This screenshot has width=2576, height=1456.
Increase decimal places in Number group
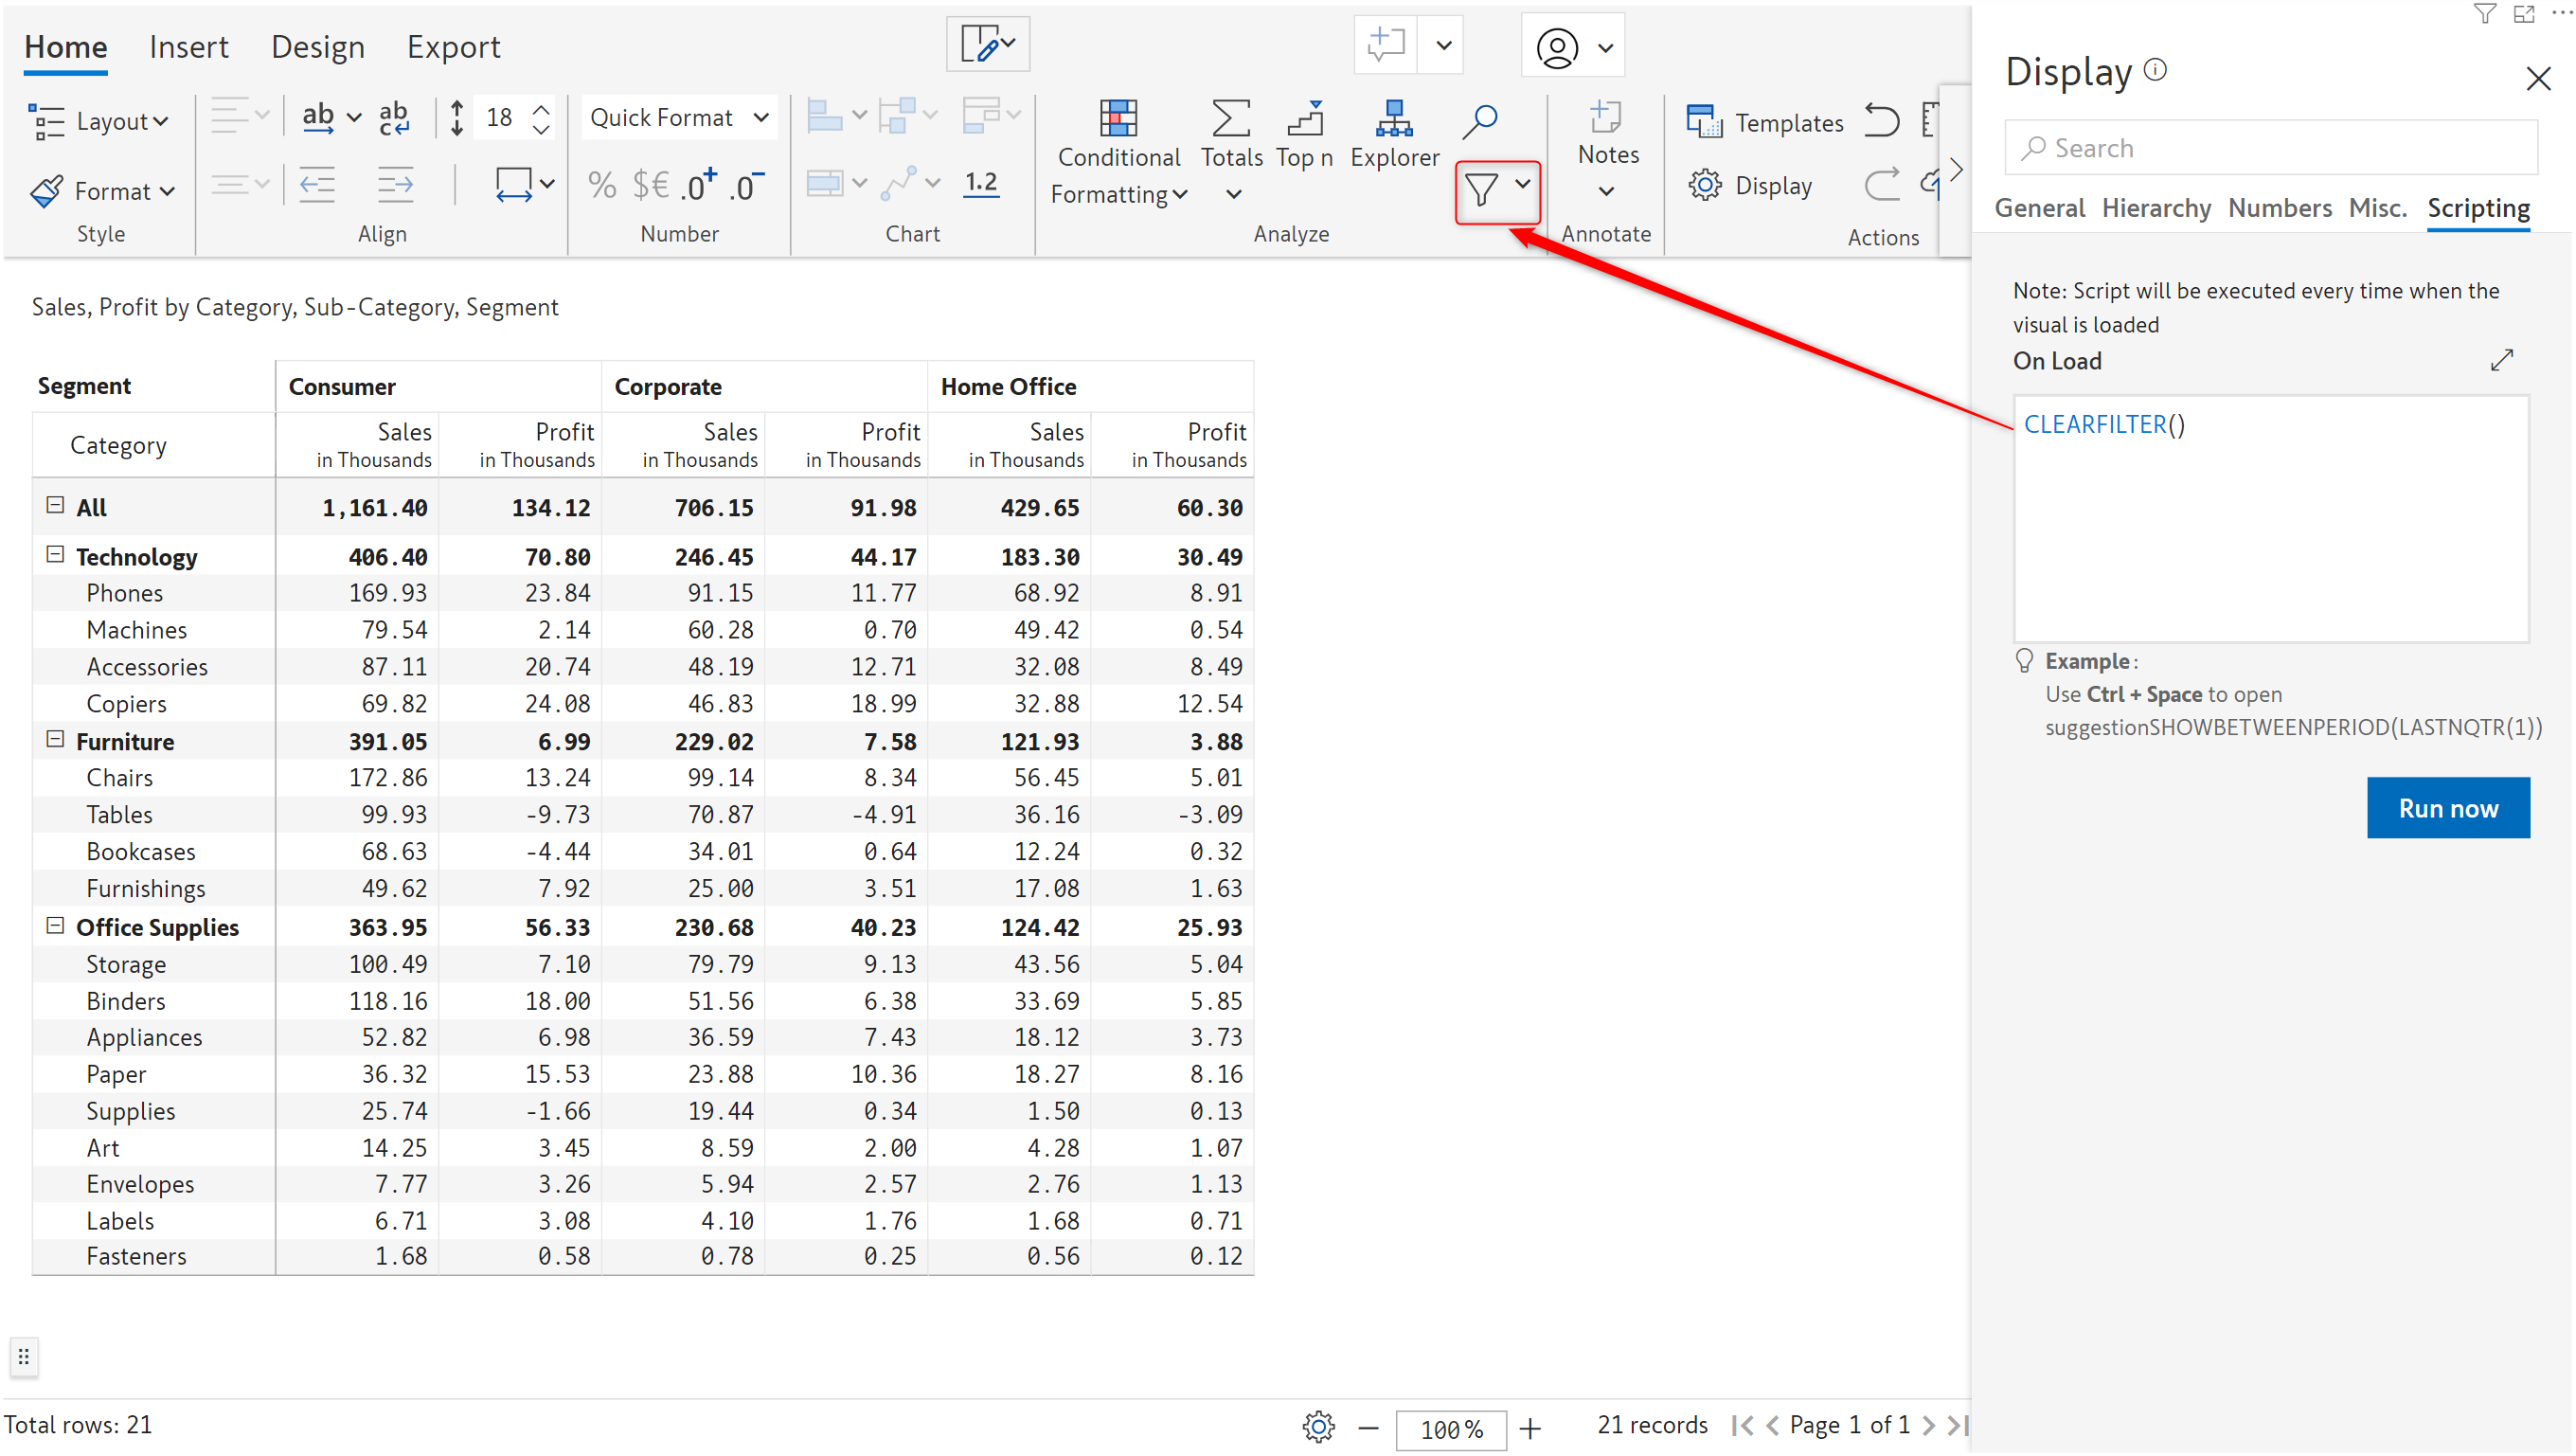pos(699,186)
